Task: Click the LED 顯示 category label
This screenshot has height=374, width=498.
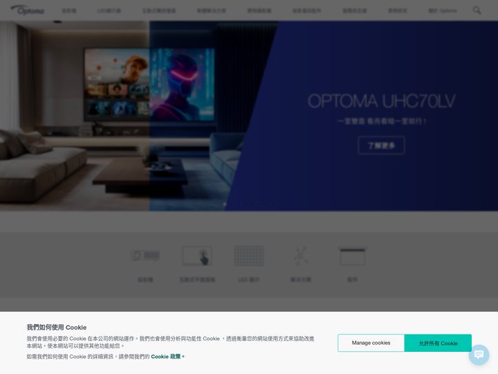Action: click(249, 280)
